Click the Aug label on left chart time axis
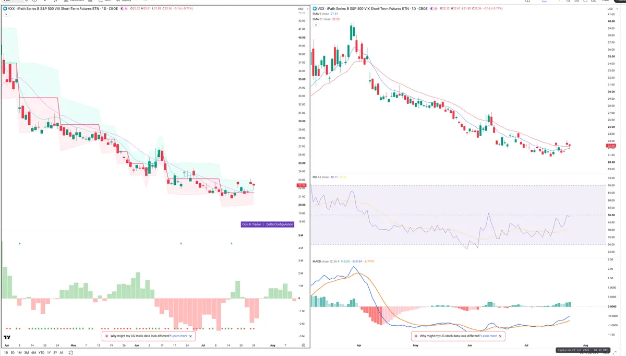 tap(273, 346)
